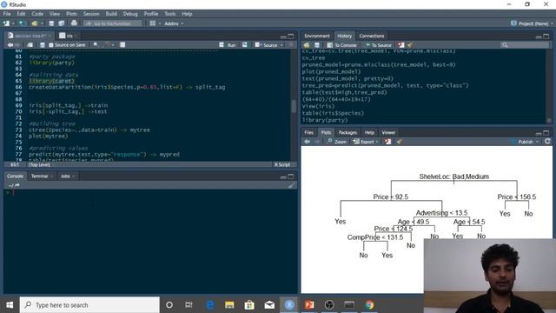Open recent files dropdown arrow
Screen dimensions: 556x313
[42, 23]
